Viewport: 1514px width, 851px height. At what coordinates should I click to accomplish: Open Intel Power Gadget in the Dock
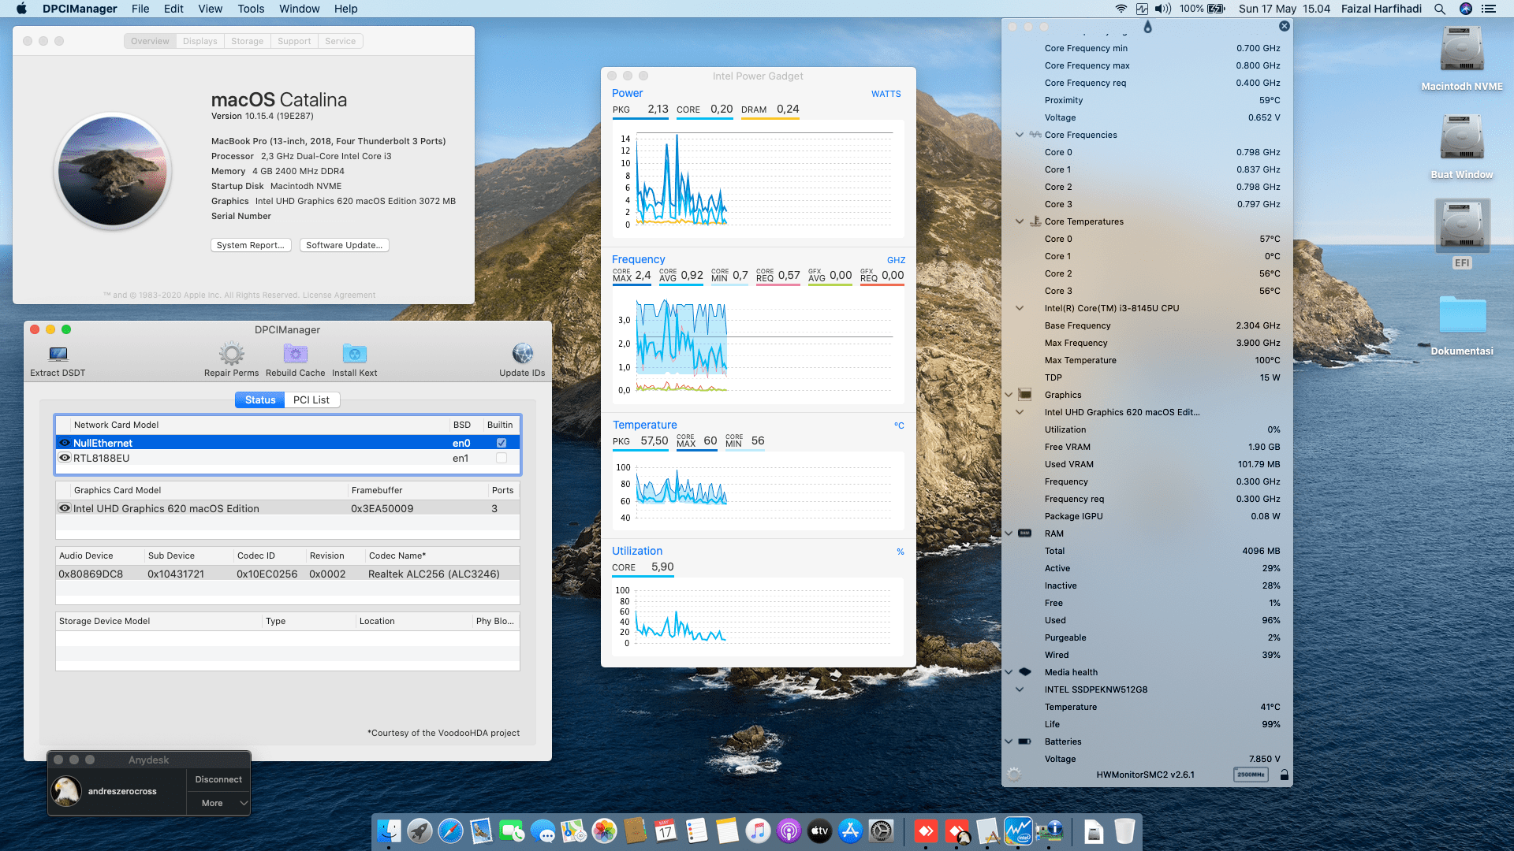point(1018,831)
